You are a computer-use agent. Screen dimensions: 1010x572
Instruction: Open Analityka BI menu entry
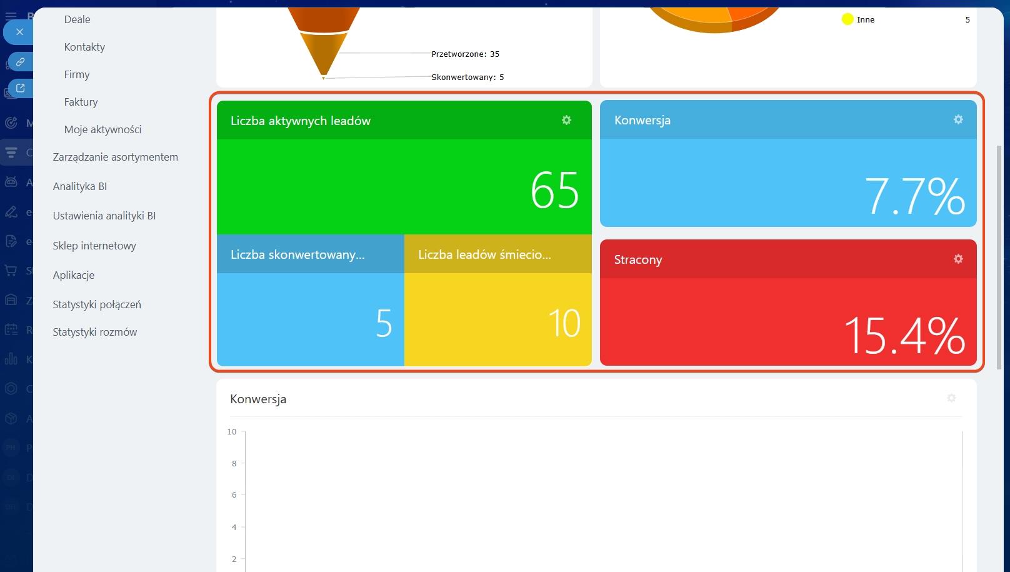(x=80, y=186)
